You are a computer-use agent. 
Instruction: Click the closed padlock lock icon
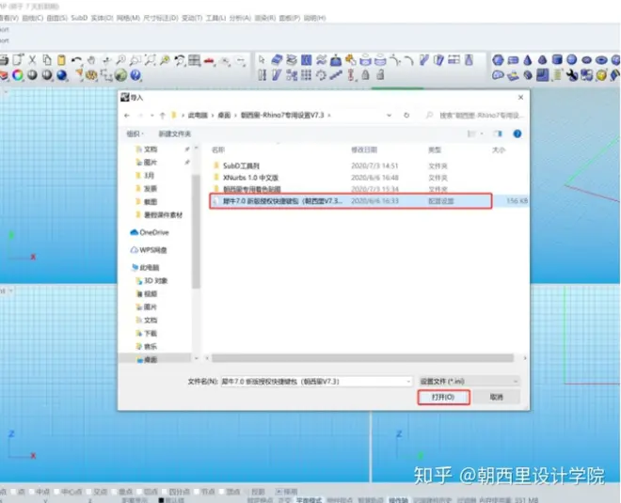point(366,74)
